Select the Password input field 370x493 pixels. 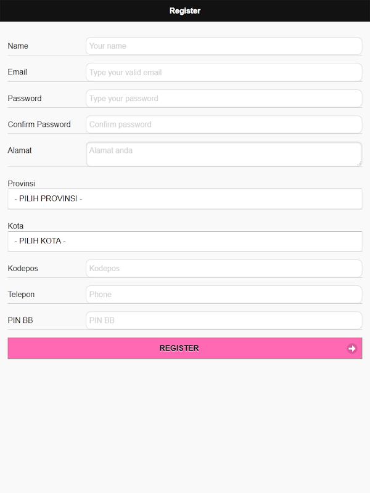point(223,99)
